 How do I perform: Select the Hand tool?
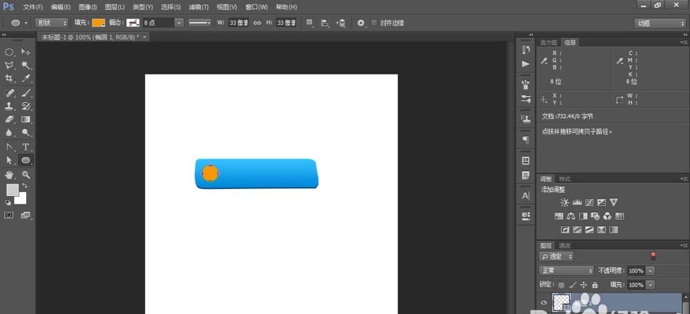pos(10,175)
